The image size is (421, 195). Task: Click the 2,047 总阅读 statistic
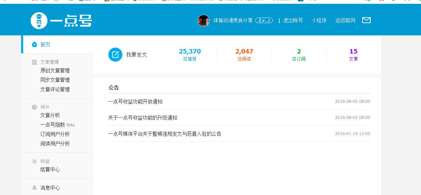point(244,55)
